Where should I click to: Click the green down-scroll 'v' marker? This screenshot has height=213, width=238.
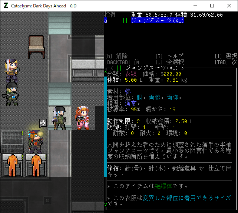[106, 204]
